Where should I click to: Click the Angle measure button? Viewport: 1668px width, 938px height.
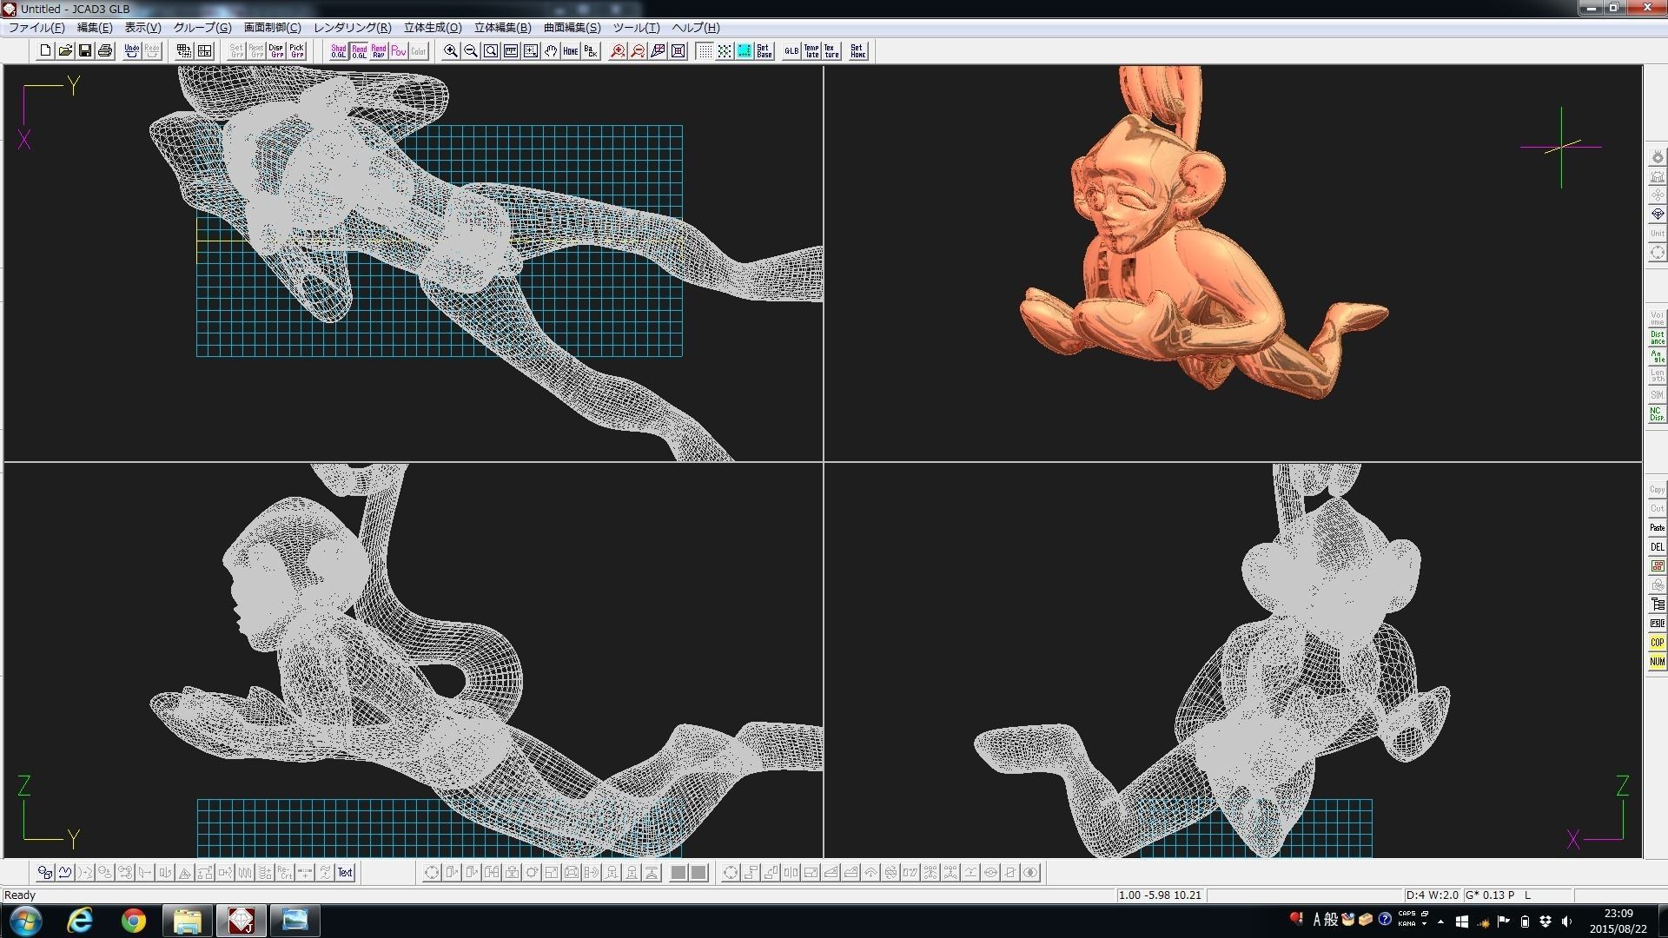click(1658, 357)
